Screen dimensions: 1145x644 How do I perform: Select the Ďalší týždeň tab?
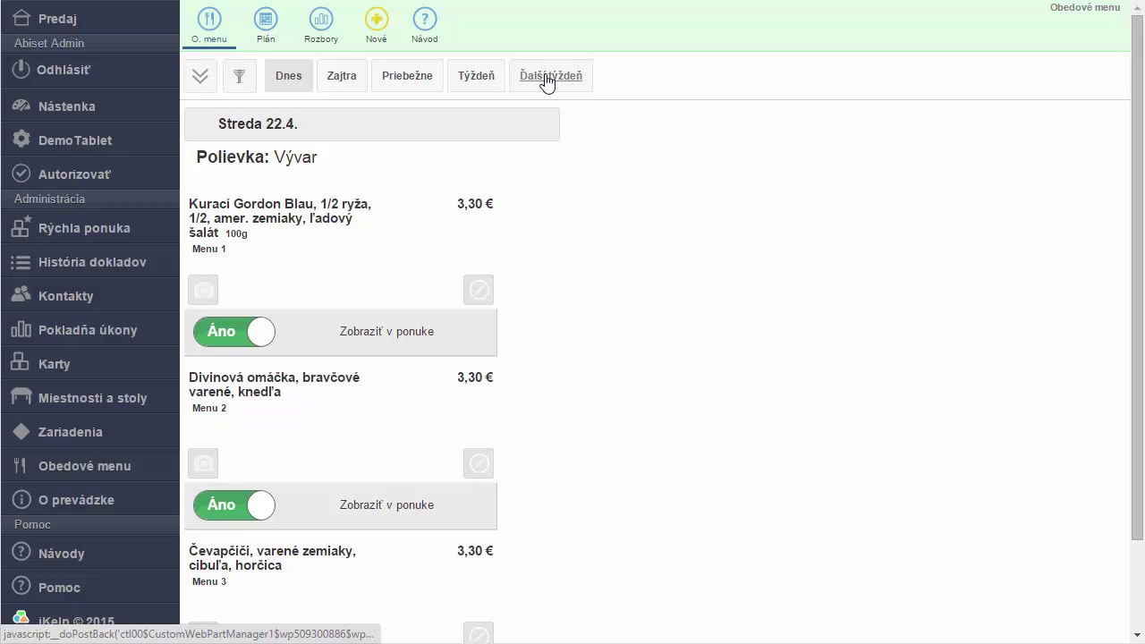click(551, 76)
